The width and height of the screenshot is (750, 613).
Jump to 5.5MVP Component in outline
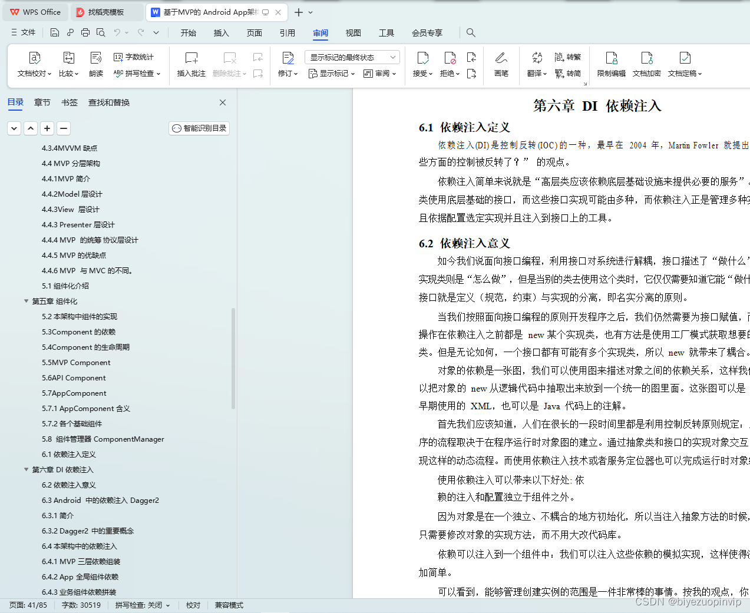(x=76, y=362)
